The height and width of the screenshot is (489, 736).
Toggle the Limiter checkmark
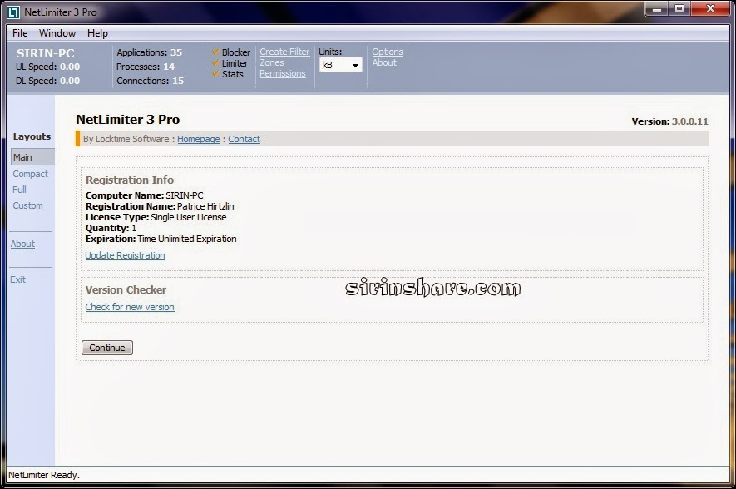pyautogui.click(x=215, y=62)
